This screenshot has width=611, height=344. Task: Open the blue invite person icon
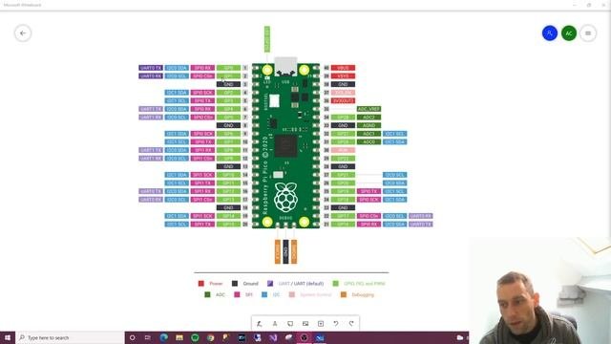550,33
